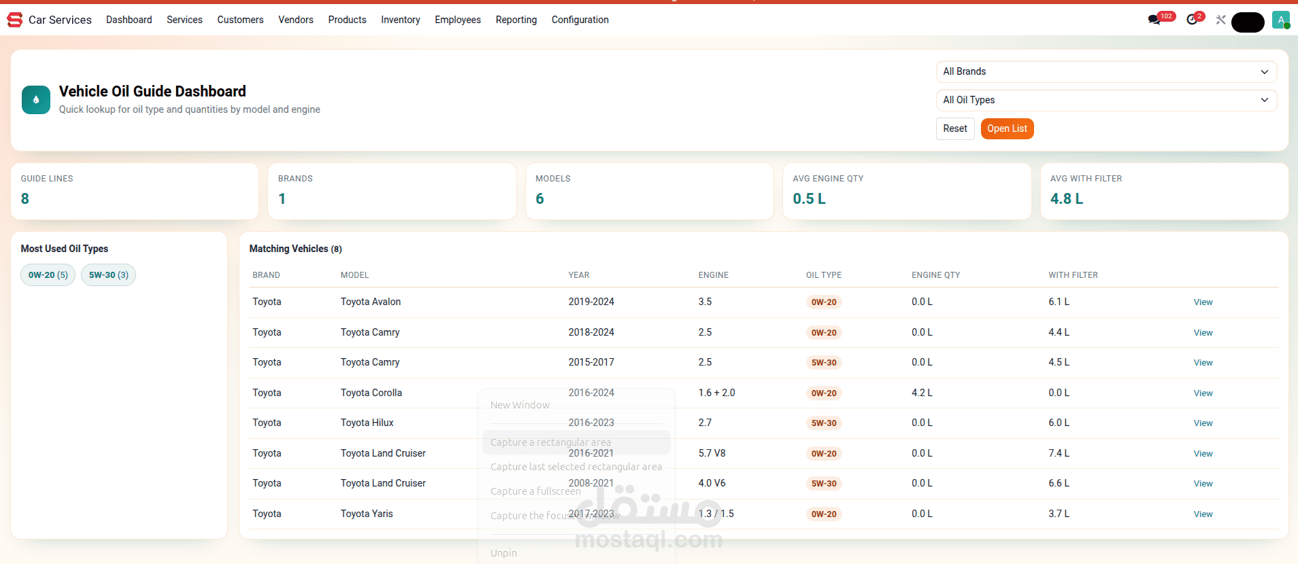Open the Services menu
The image size is (1298, 564).
(x=184, y=20)
